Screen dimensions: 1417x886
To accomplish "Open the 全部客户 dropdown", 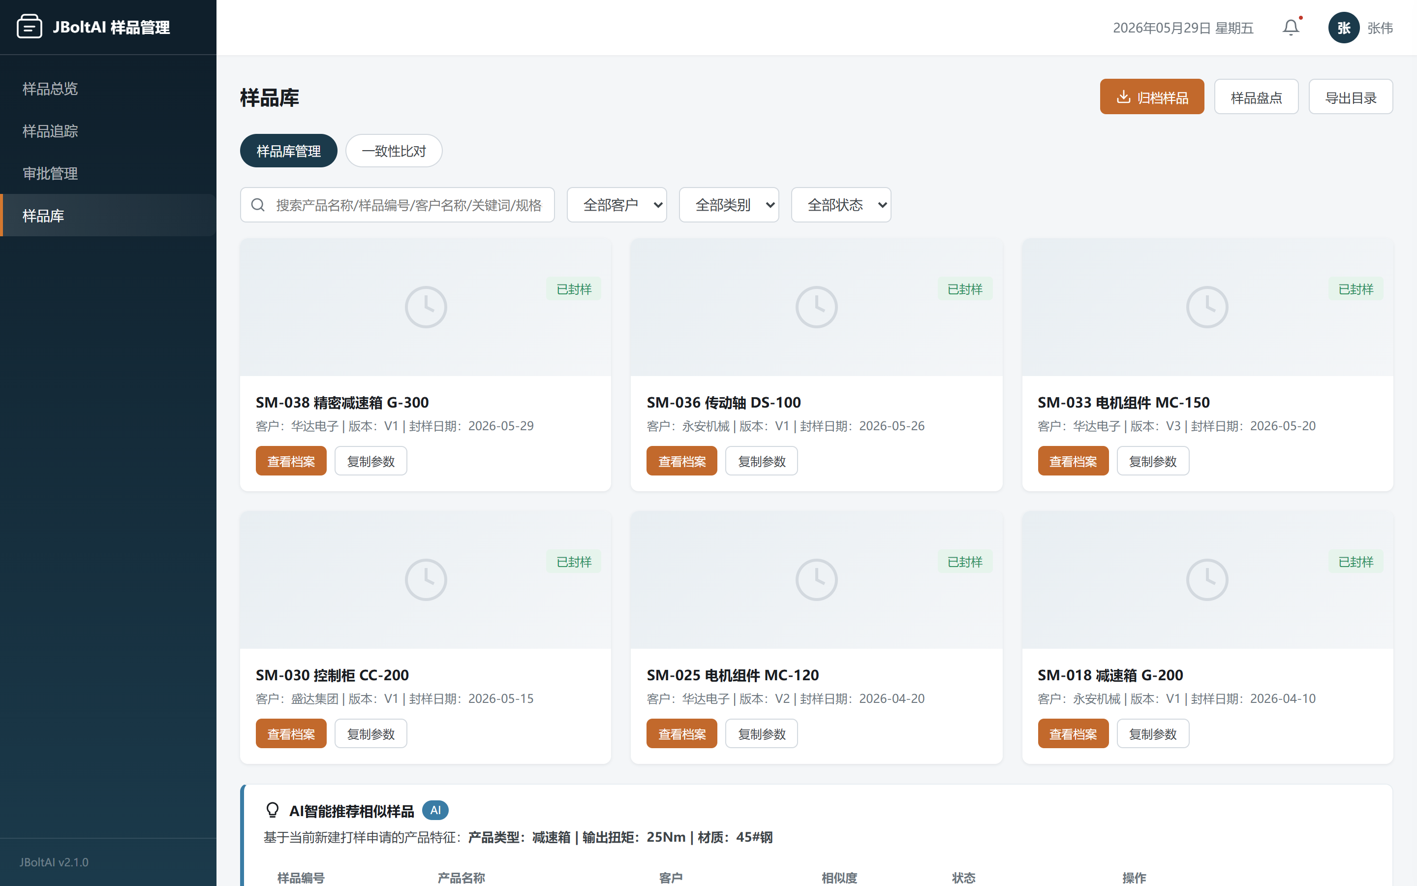I will (616, 205).
